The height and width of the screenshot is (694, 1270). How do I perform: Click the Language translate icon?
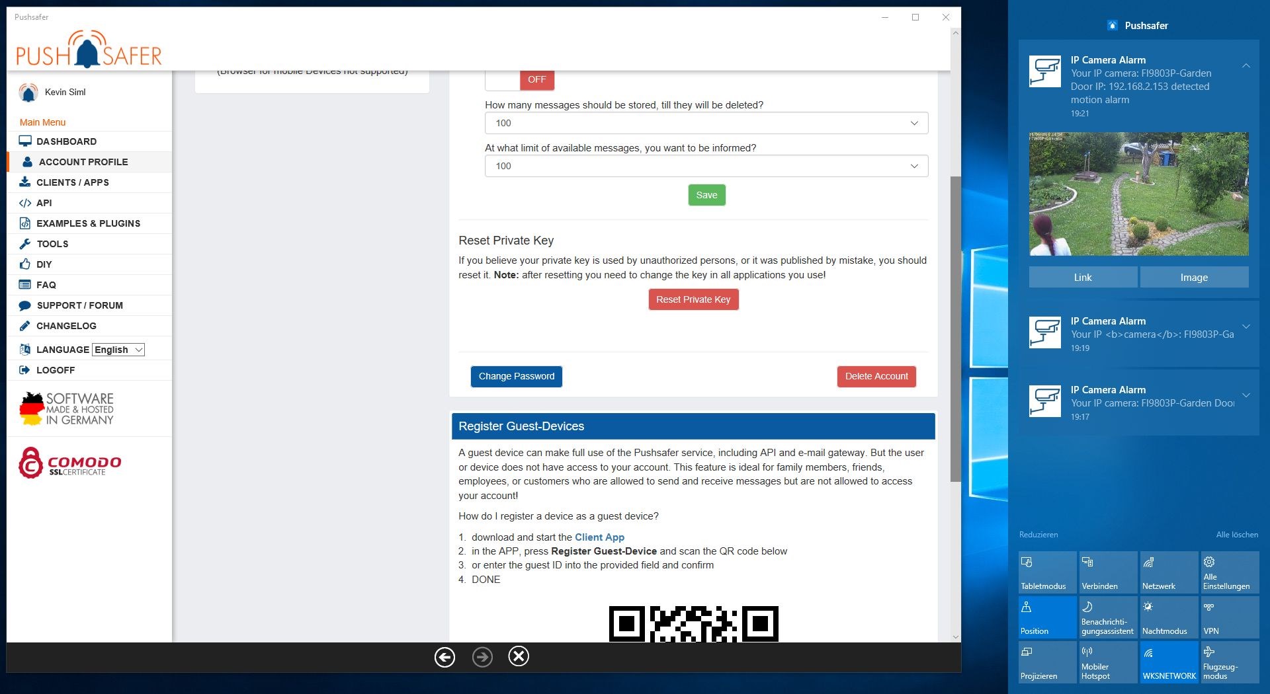click(x=25, y=350)
